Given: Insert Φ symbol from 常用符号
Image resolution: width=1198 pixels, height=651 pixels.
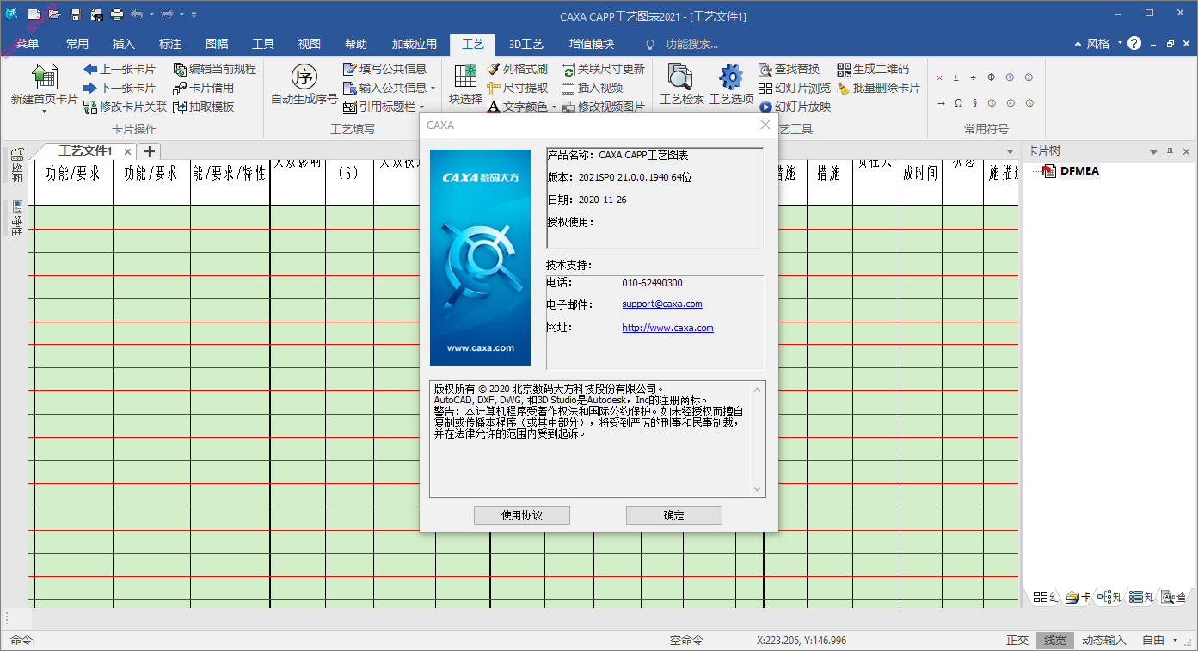Looking at the screenshot, I should [x=991, y=77].
